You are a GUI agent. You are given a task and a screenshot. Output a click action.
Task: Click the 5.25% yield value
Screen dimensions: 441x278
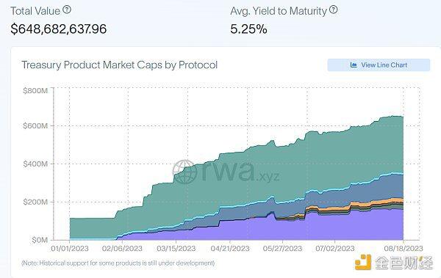pos(248,29)
